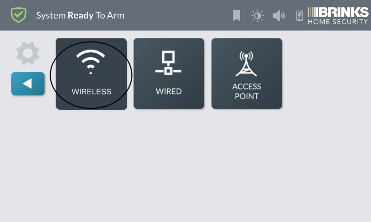The width and height of the screenshot is (371, 222).
Task: Open the bookmark icon in header
Action: [x=237, y=16]
